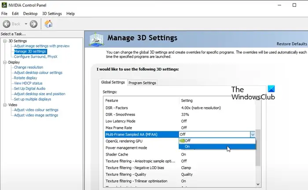Click Restore Defaults
The height and width of the screenshot is (190, 308).
click(292, 44)
